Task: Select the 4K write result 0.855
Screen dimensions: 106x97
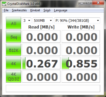Action: pyautogui.click(x=81, y=63)
